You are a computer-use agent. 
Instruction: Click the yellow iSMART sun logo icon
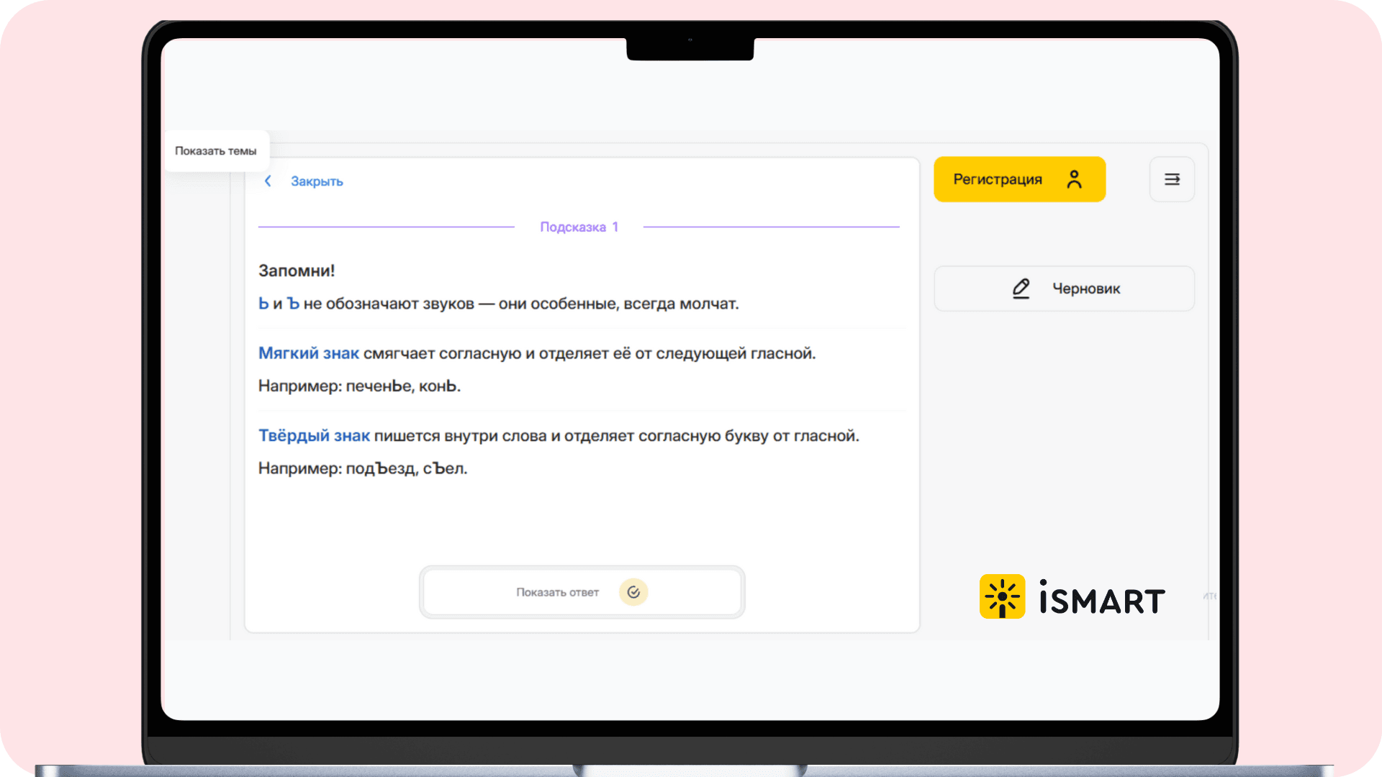(1002, 596)
